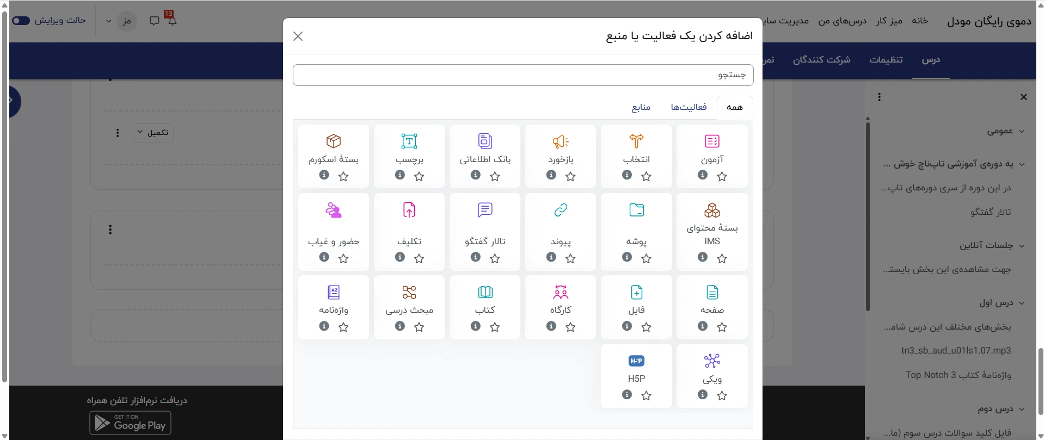Image resolution: width=1045 pixels, height=440 pixels.
Task: Show info for H5P activity
Action: pyautogui.click(x=627, y=395)
